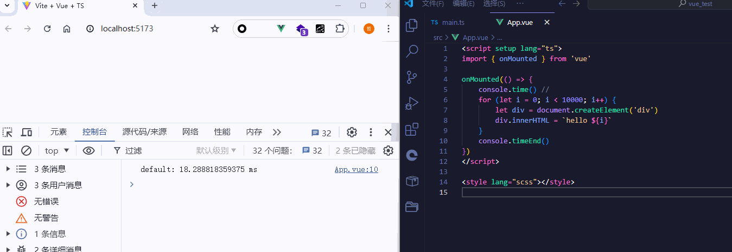Click the VS Code logo icon

(x=409, y=4)
